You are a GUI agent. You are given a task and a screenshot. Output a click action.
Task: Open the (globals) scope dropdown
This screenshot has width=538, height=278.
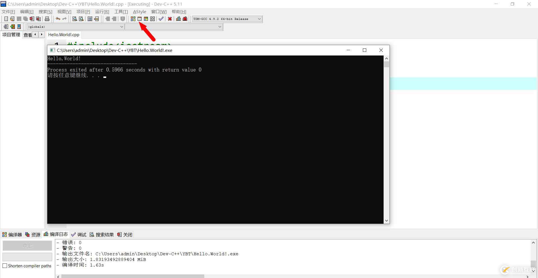(75, 27)
